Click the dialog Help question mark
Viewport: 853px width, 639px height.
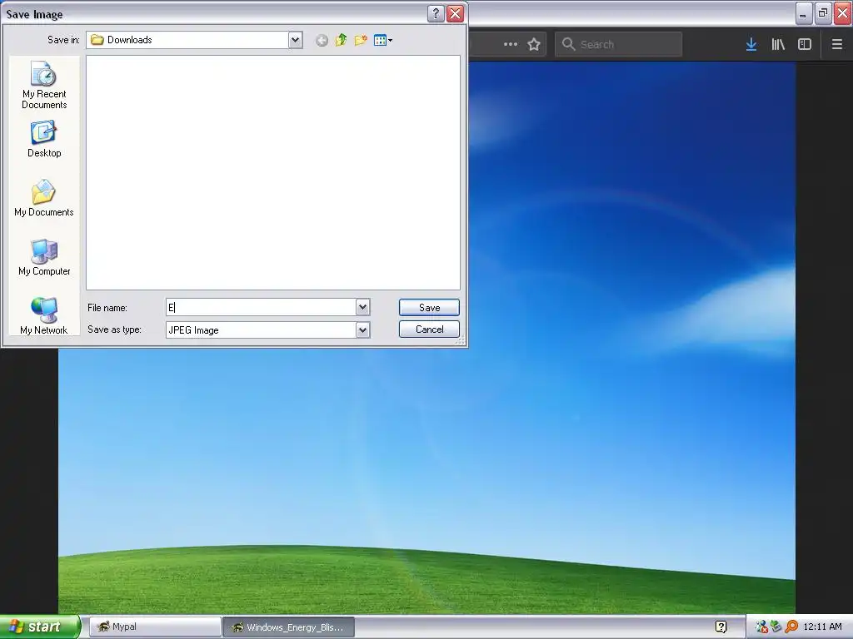tap(436, 13)
